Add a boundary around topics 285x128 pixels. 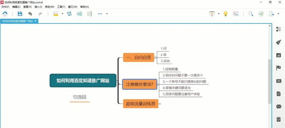79,14
